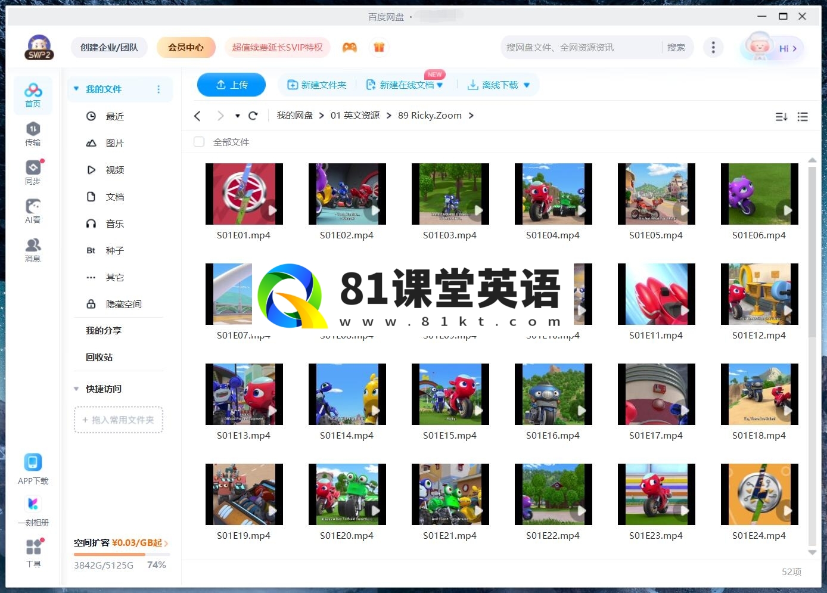Open the 离线下载 dropdown arrow
827x593 pixels.
click(527, 85)
